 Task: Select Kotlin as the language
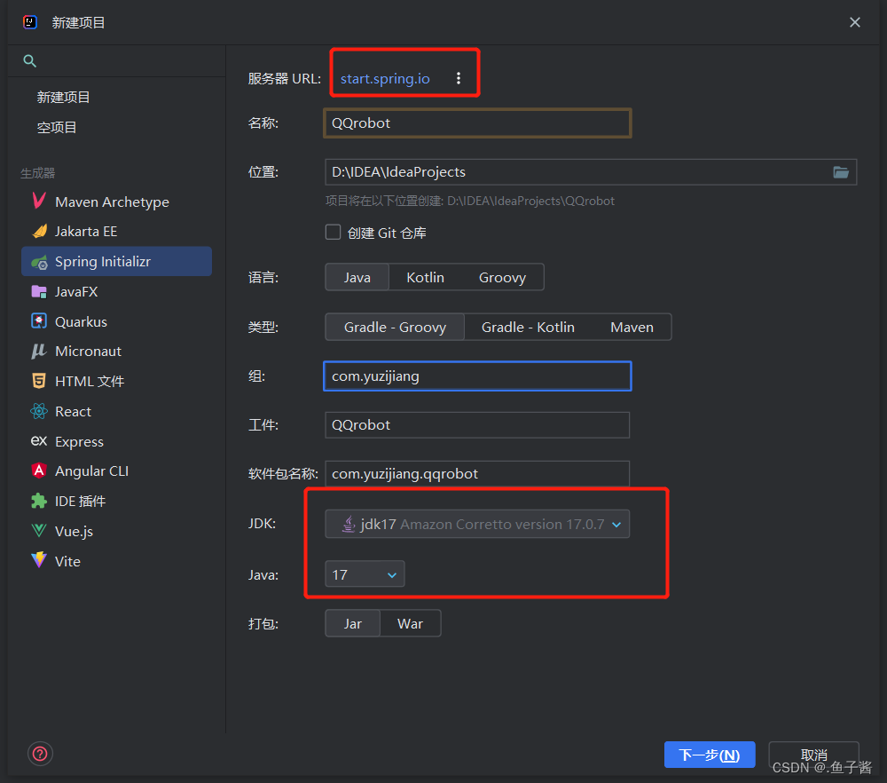426,277
